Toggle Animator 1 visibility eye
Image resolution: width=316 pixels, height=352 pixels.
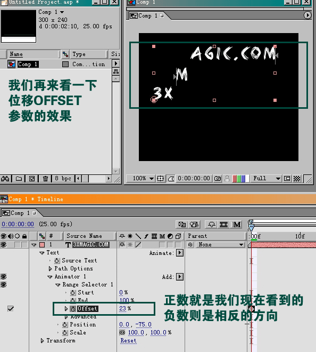(3, 277)
